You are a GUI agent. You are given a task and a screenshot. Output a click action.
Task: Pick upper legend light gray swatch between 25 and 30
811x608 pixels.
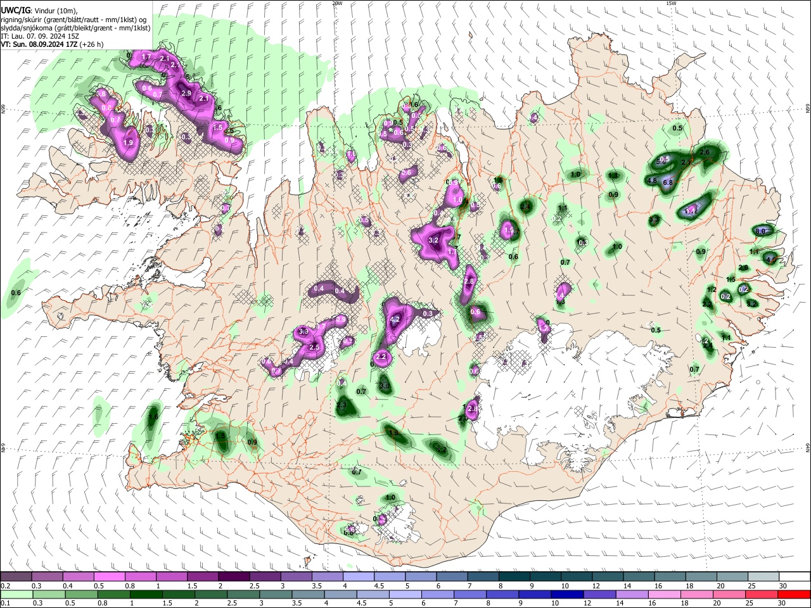tap(763, 577)
